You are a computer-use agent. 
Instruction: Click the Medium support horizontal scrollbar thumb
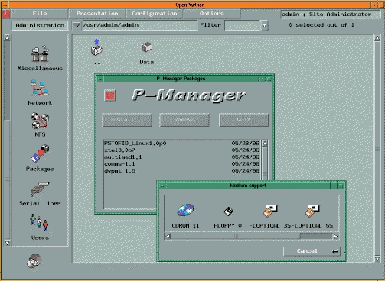[x=236, y=237]
